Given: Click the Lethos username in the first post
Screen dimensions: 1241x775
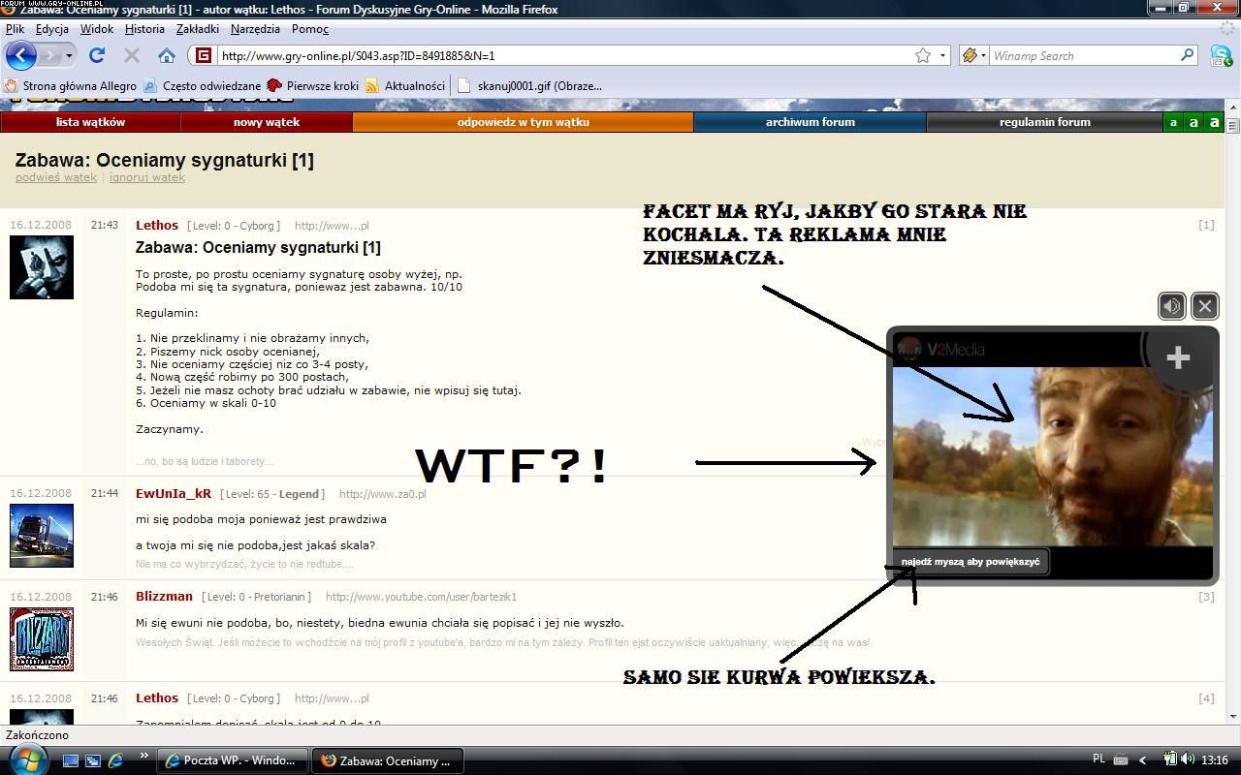Looking at the screenshot, I should click(157, 225).
